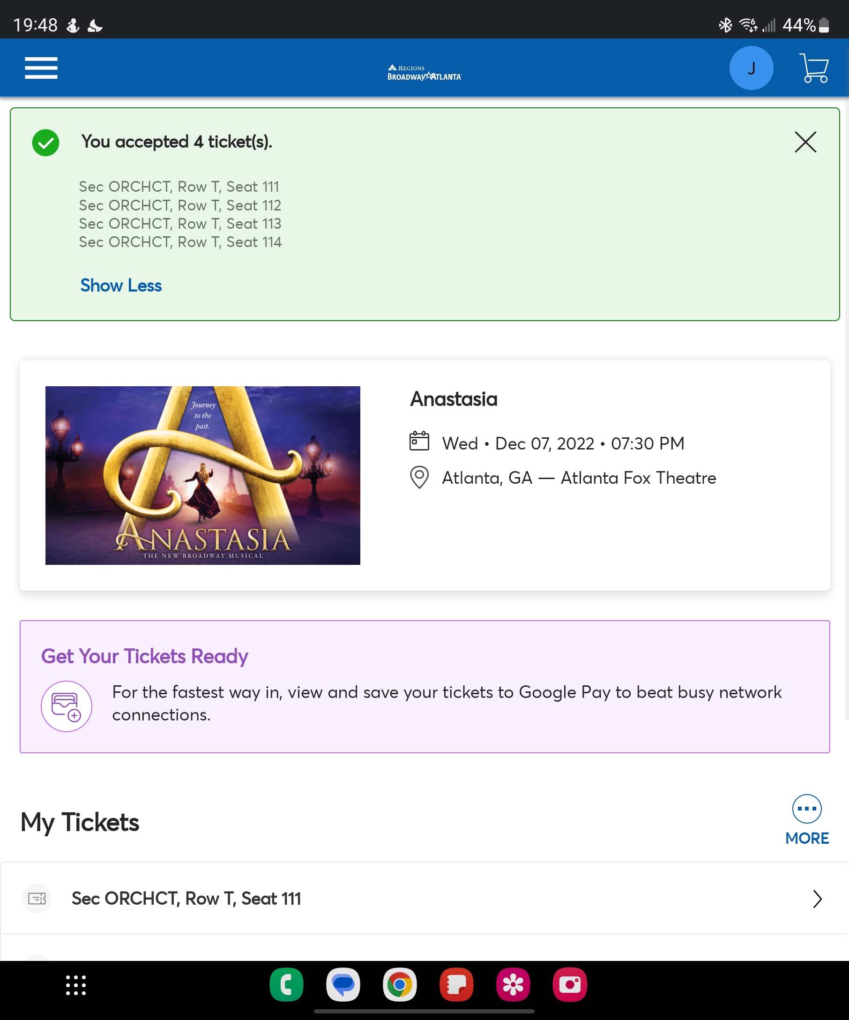The height and width of the screenshot is (1020, 849).
Task: Collapse the list with Show Less
Action: coord(121,285)
